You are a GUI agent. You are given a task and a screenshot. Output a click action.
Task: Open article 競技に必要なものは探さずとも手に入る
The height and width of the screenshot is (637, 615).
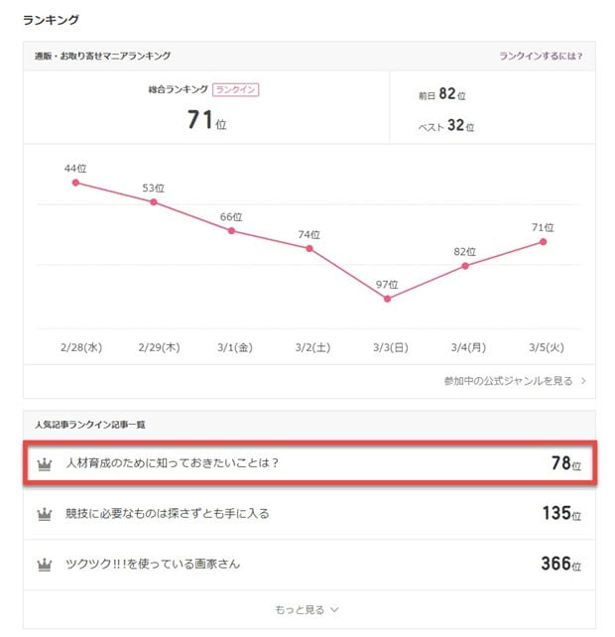click(x=167, y=514)
